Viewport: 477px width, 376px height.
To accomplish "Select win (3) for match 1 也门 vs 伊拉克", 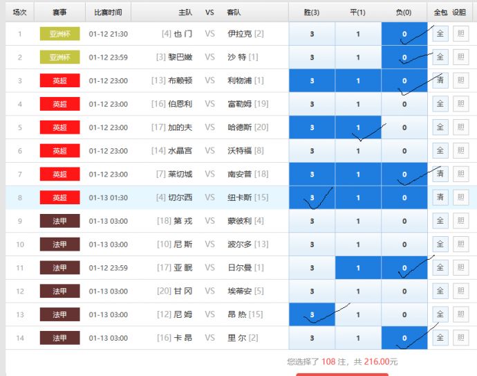I will [x=312, y=34].
